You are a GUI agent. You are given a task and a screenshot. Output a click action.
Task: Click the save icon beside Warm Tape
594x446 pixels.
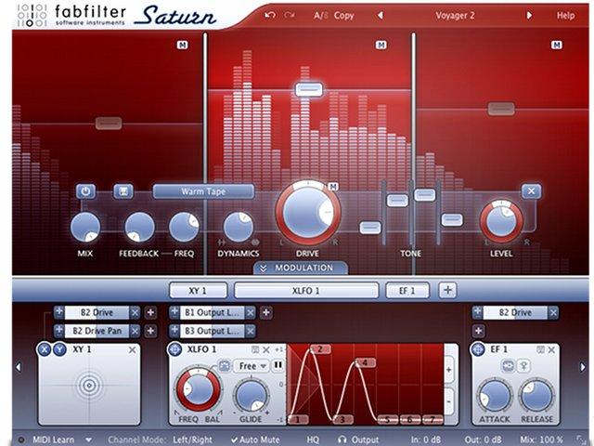(x=122, y=191)
